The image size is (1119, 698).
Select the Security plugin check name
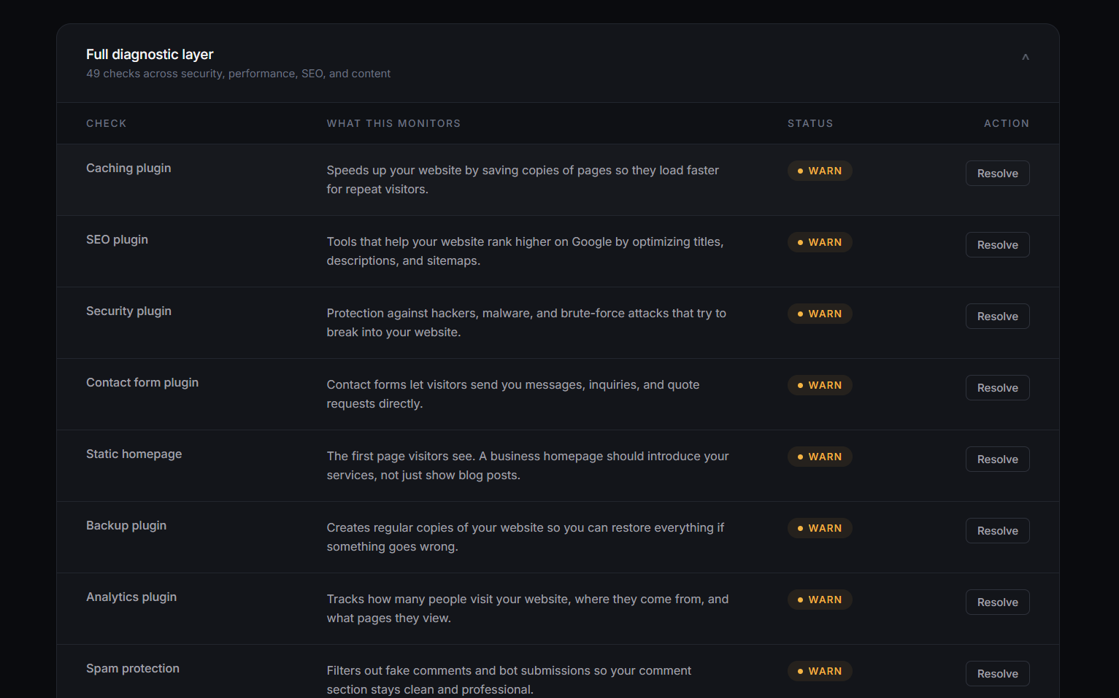coord(128,311)
